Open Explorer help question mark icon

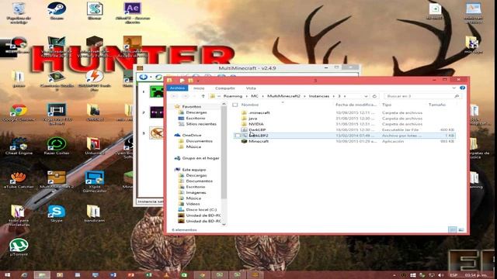coord(463,88)
